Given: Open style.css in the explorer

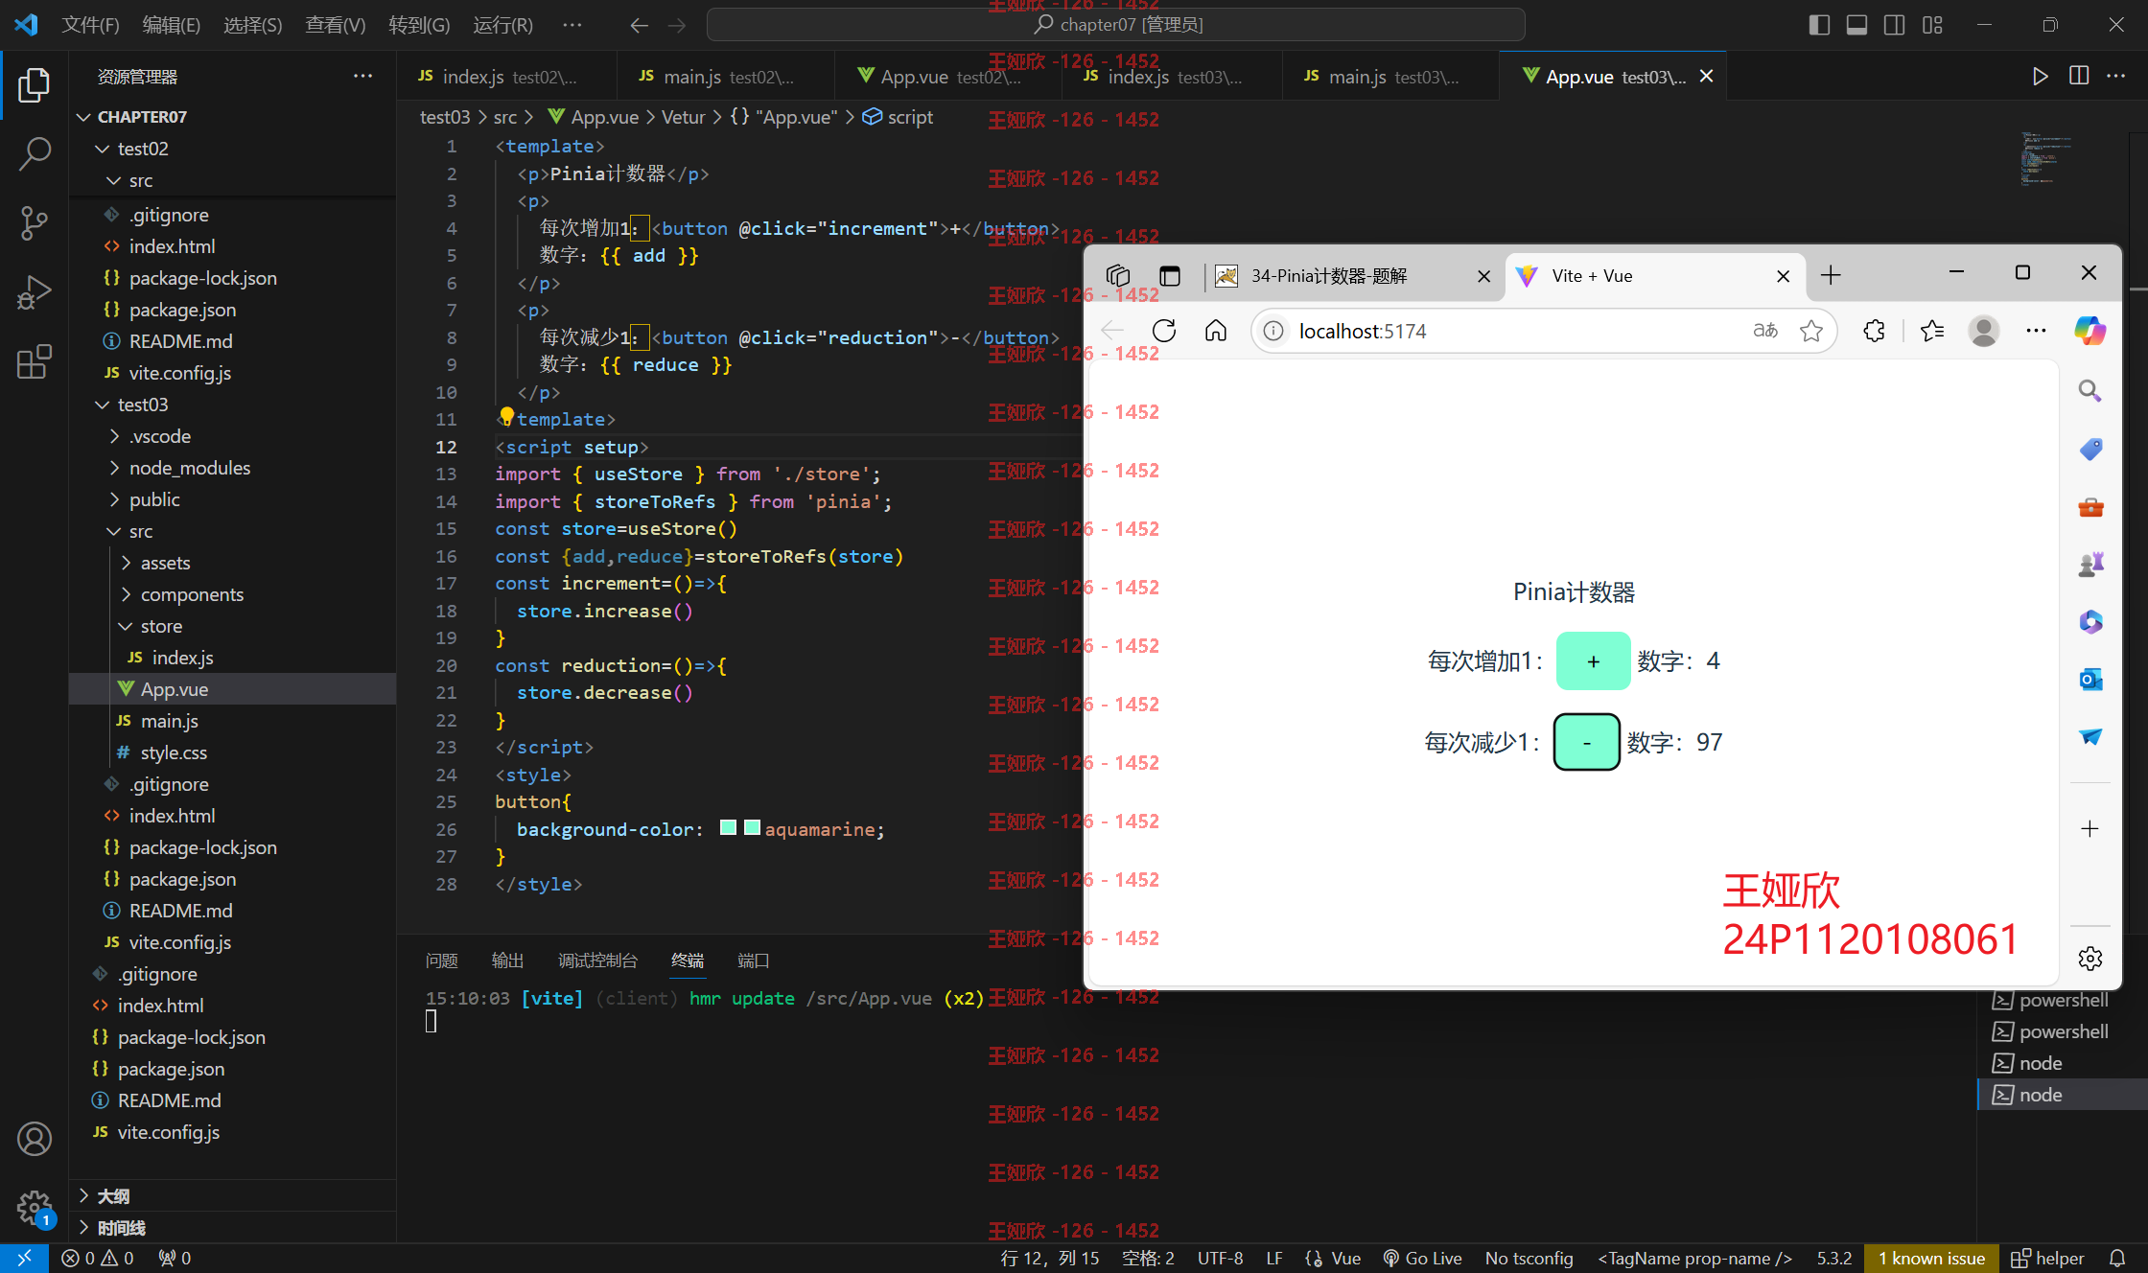Looking at the screenshot, I should (174, 752).
